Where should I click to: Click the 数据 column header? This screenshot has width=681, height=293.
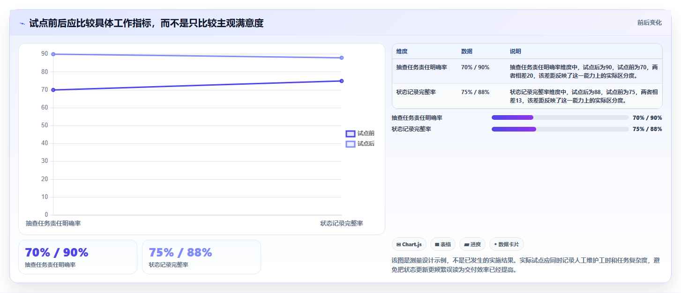(x=467, y=51)
